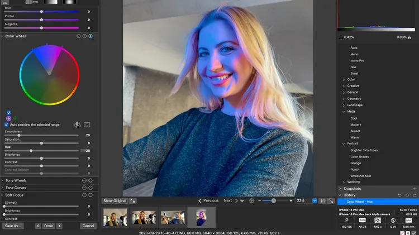Click the Hue slider handle
The image size is (419, 235).
point(31,151)
